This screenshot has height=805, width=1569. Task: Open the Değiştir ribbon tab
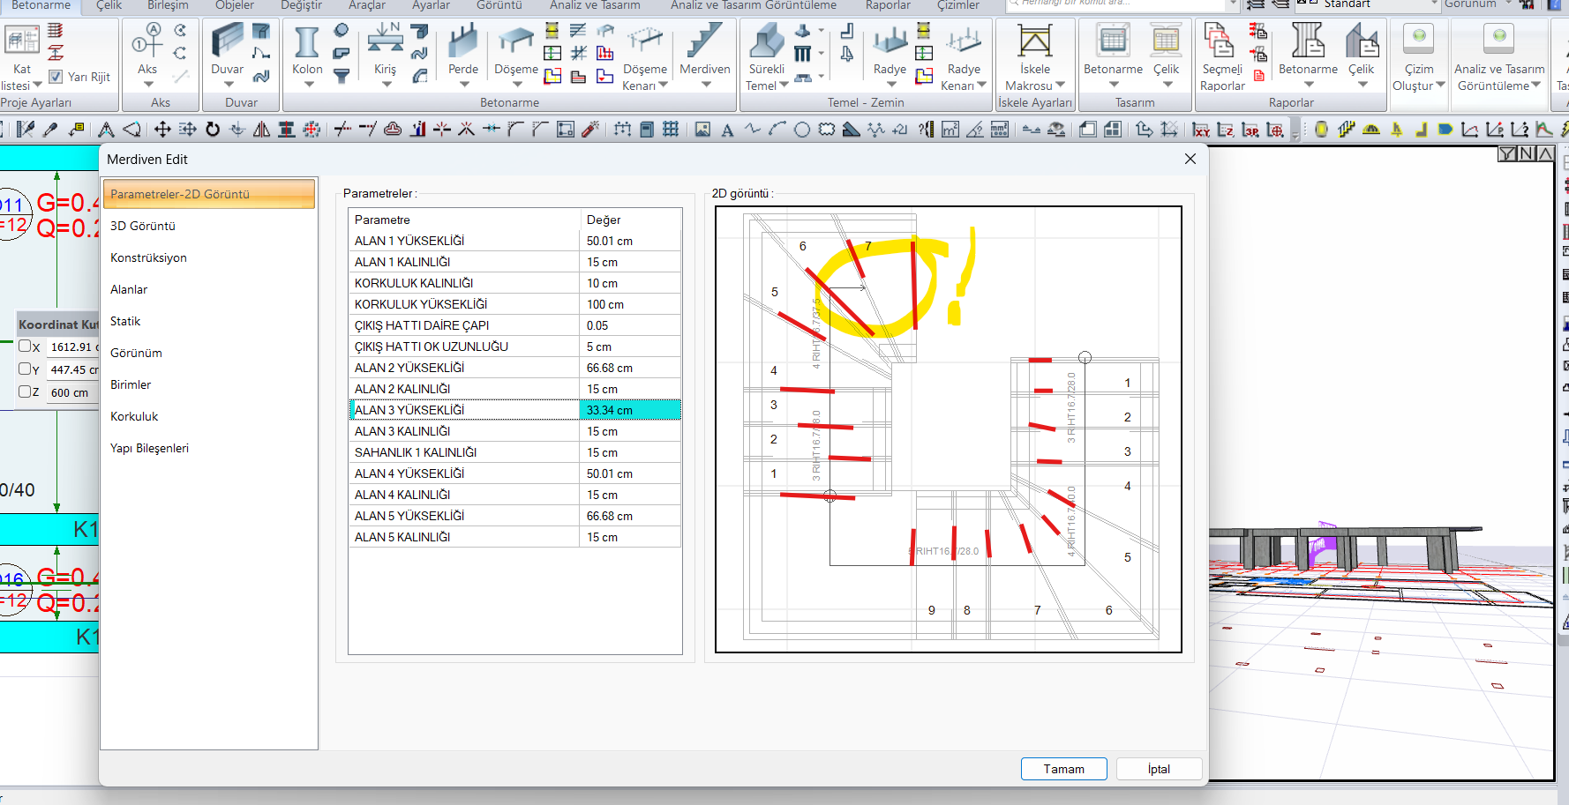click(302, 5)
